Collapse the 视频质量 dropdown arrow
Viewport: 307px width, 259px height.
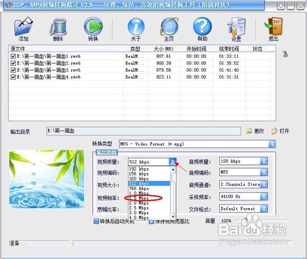[173, 162]
